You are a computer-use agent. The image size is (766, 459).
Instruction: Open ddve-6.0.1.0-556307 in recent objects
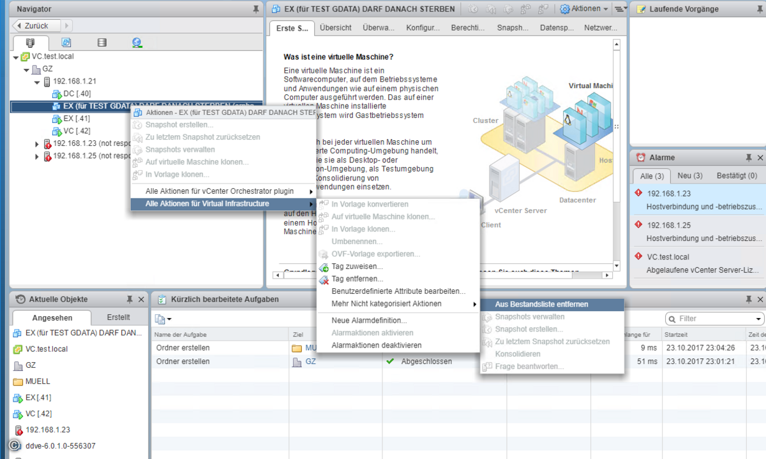click(x=61, y=446)
